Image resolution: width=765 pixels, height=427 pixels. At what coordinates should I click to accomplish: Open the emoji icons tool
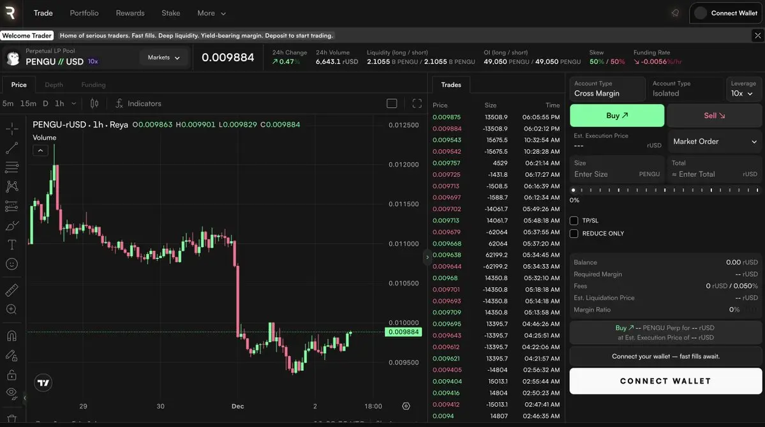click(x=11, y=264)
